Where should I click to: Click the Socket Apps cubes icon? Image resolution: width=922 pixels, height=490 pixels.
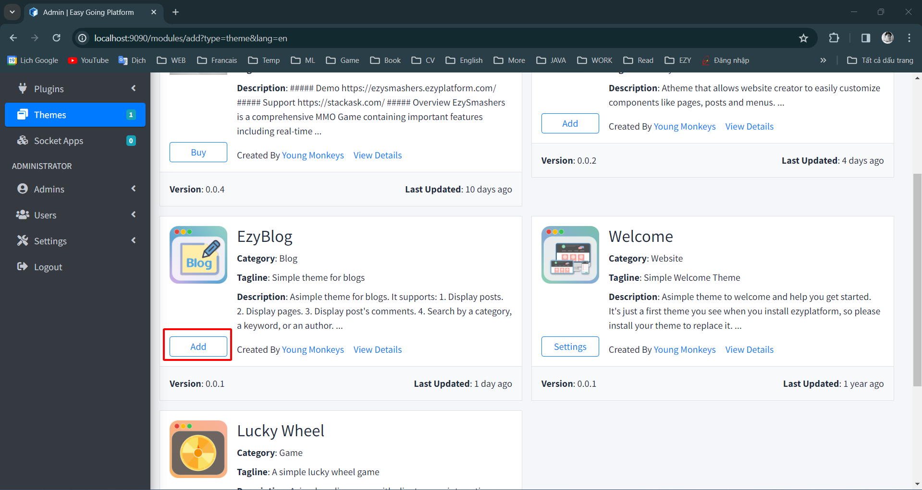(23, 140)
